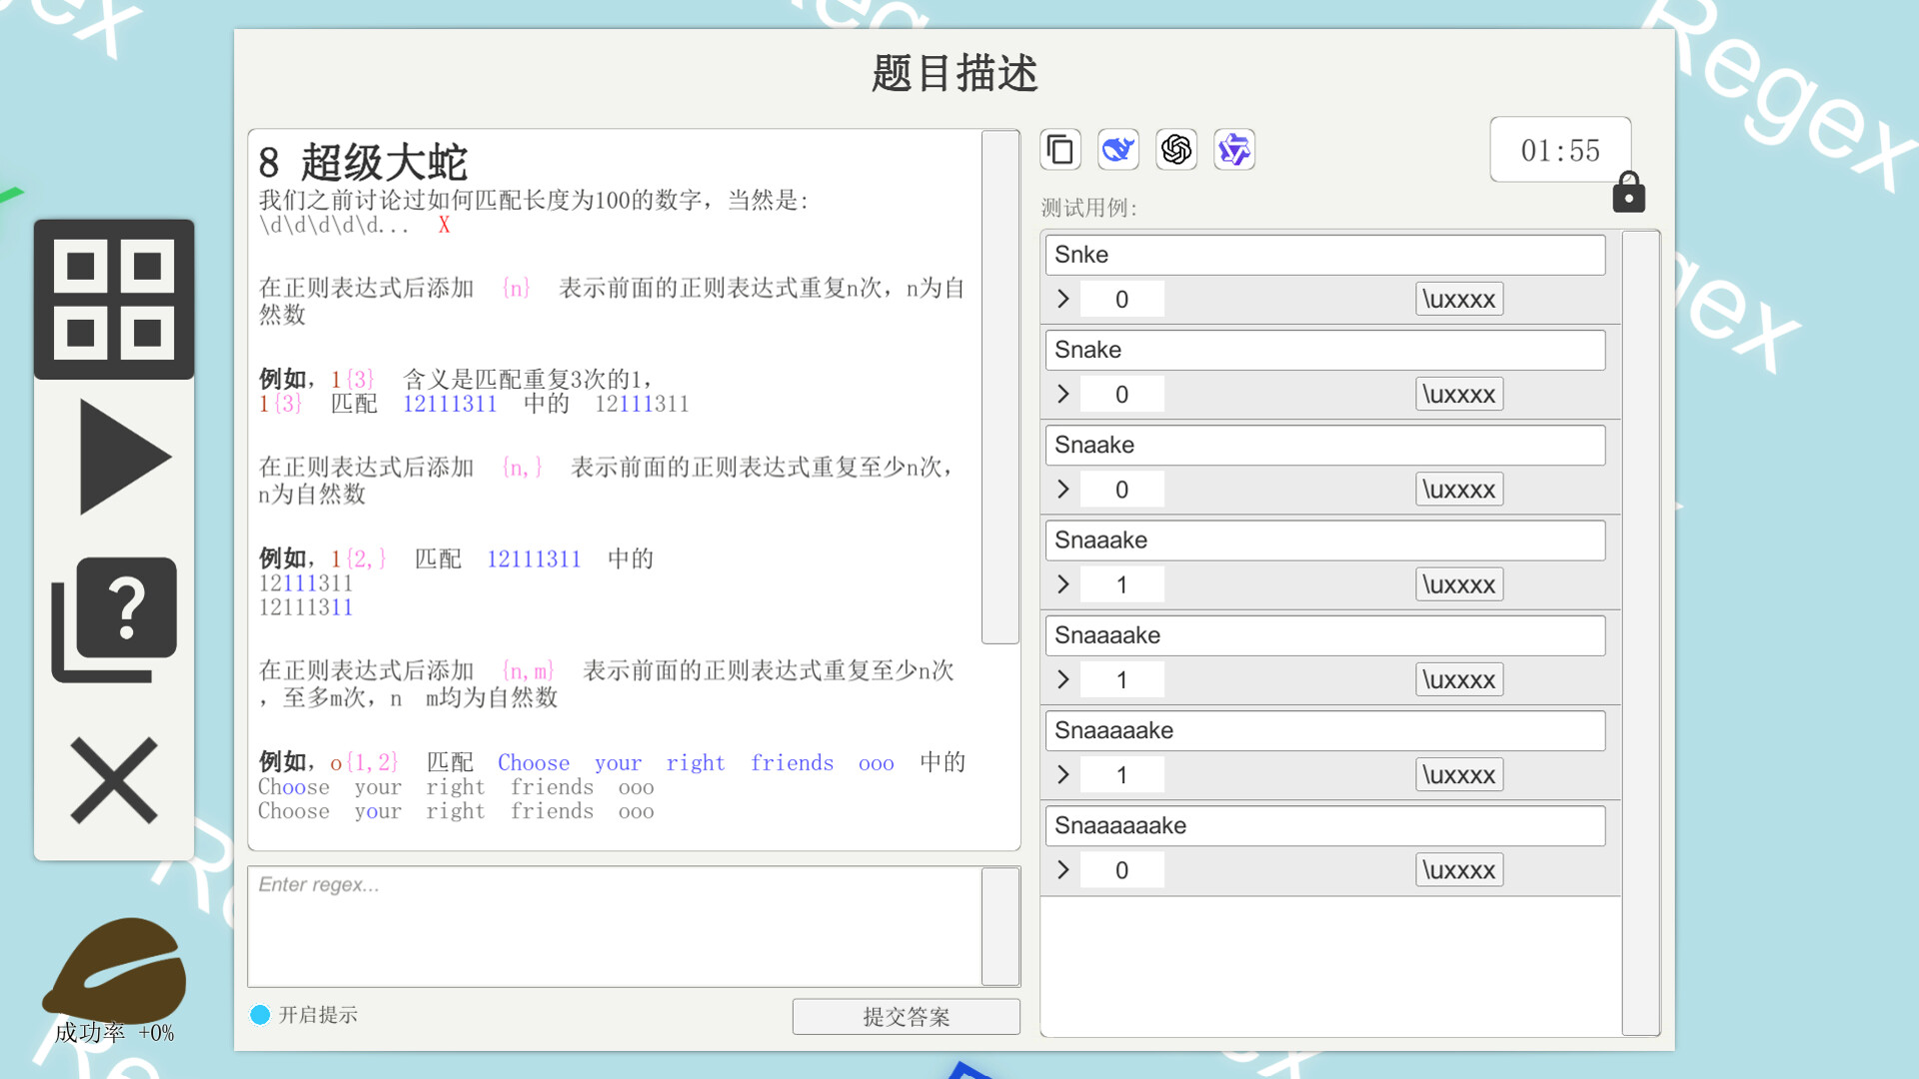Click the Enter regex input field
Screen dimensions: 1919x1079
tap(614, 926)
